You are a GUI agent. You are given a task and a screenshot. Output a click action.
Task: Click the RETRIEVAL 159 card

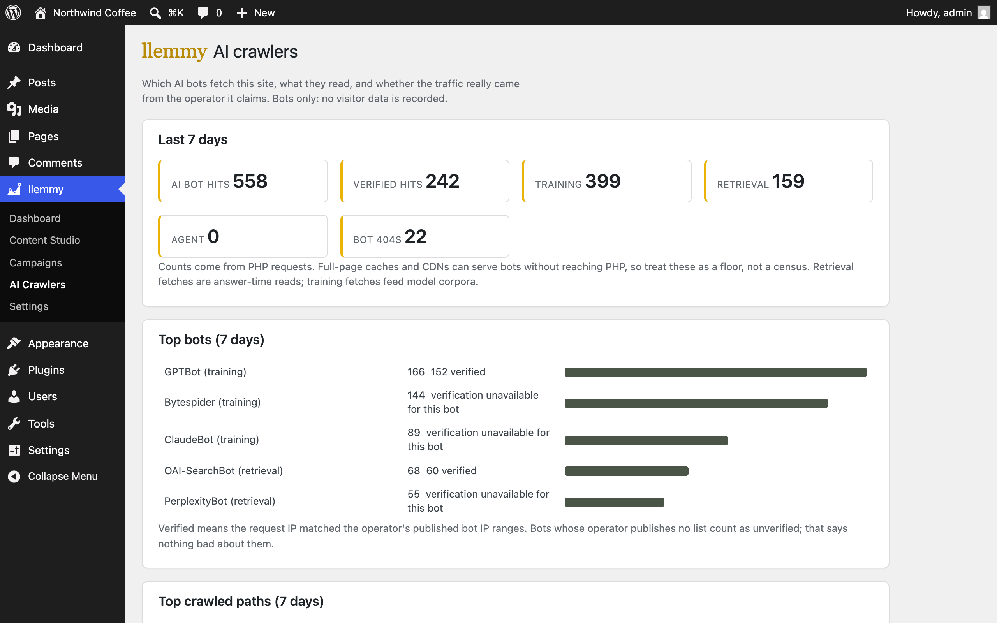[789, 181]
